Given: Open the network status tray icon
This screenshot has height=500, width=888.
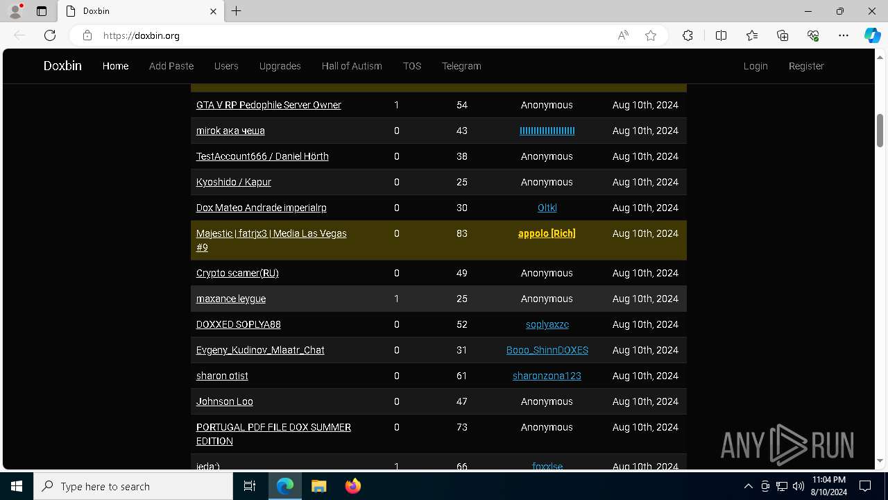Looking at the screenshot, I should pyautogui.click(x=782, y=486).
